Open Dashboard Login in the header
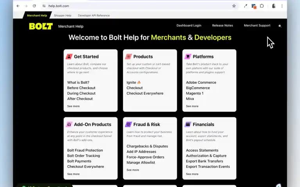 (189, 25)
